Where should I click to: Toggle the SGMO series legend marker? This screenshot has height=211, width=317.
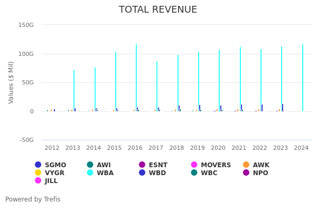tap(38, 165)
